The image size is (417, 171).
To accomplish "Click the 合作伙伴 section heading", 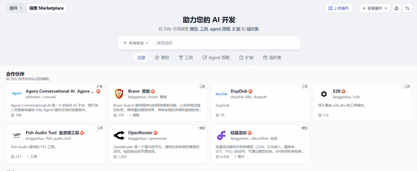I will 15,74.
